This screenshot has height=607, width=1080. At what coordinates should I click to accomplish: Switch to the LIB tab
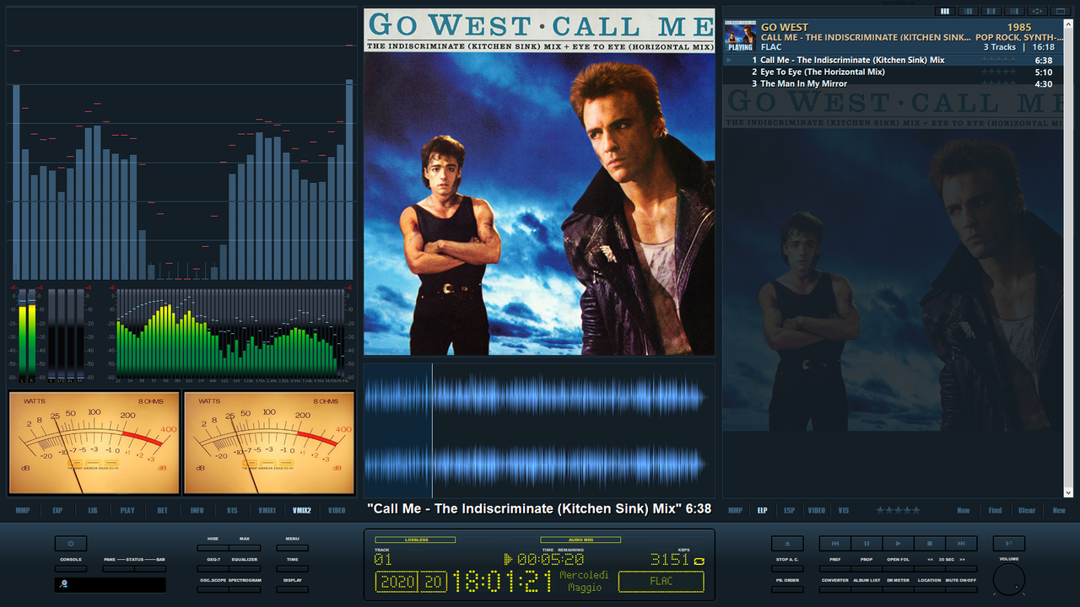(93, 510)
